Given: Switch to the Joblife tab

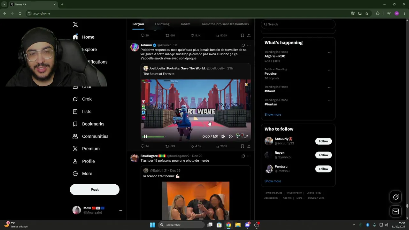Looking at the screenshot, I should click(x=186, y=24).
